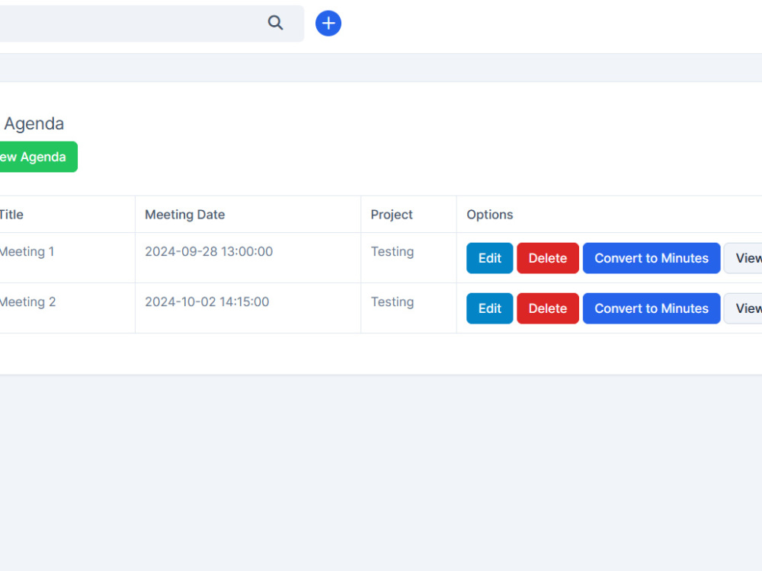
Task: Click the blue plus add button
Action: point(328,23)
